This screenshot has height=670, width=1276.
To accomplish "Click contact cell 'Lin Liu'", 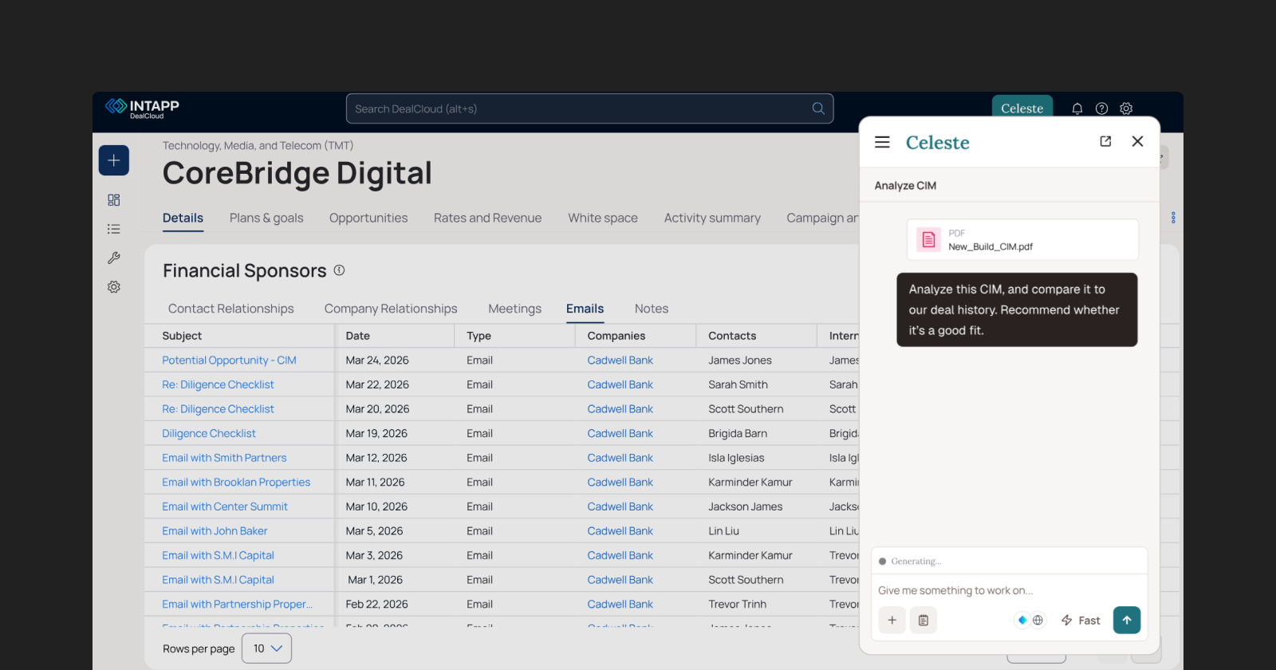I will click(x=723, y=531).
